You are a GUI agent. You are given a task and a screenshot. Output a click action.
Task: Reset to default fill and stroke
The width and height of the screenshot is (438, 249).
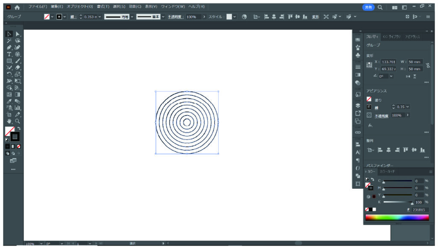[7, 139]
